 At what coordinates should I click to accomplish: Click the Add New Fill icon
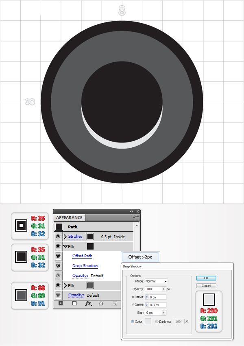pos(74,303)
